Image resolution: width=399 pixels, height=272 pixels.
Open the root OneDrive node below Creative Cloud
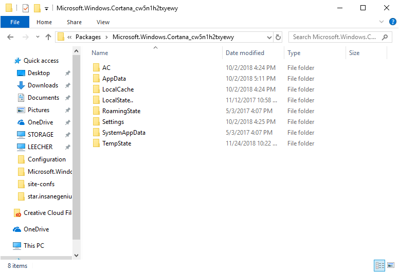(37, 229)
